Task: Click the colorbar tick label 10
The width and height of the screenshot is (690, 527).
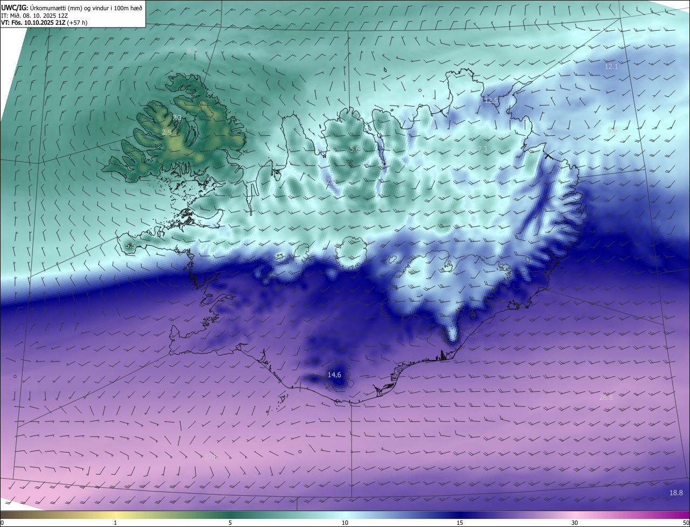Action: click(345, 523)
